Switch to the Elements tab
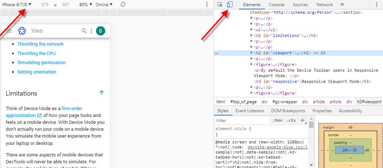The image size is (383, 168). click(x=252, y=5)
